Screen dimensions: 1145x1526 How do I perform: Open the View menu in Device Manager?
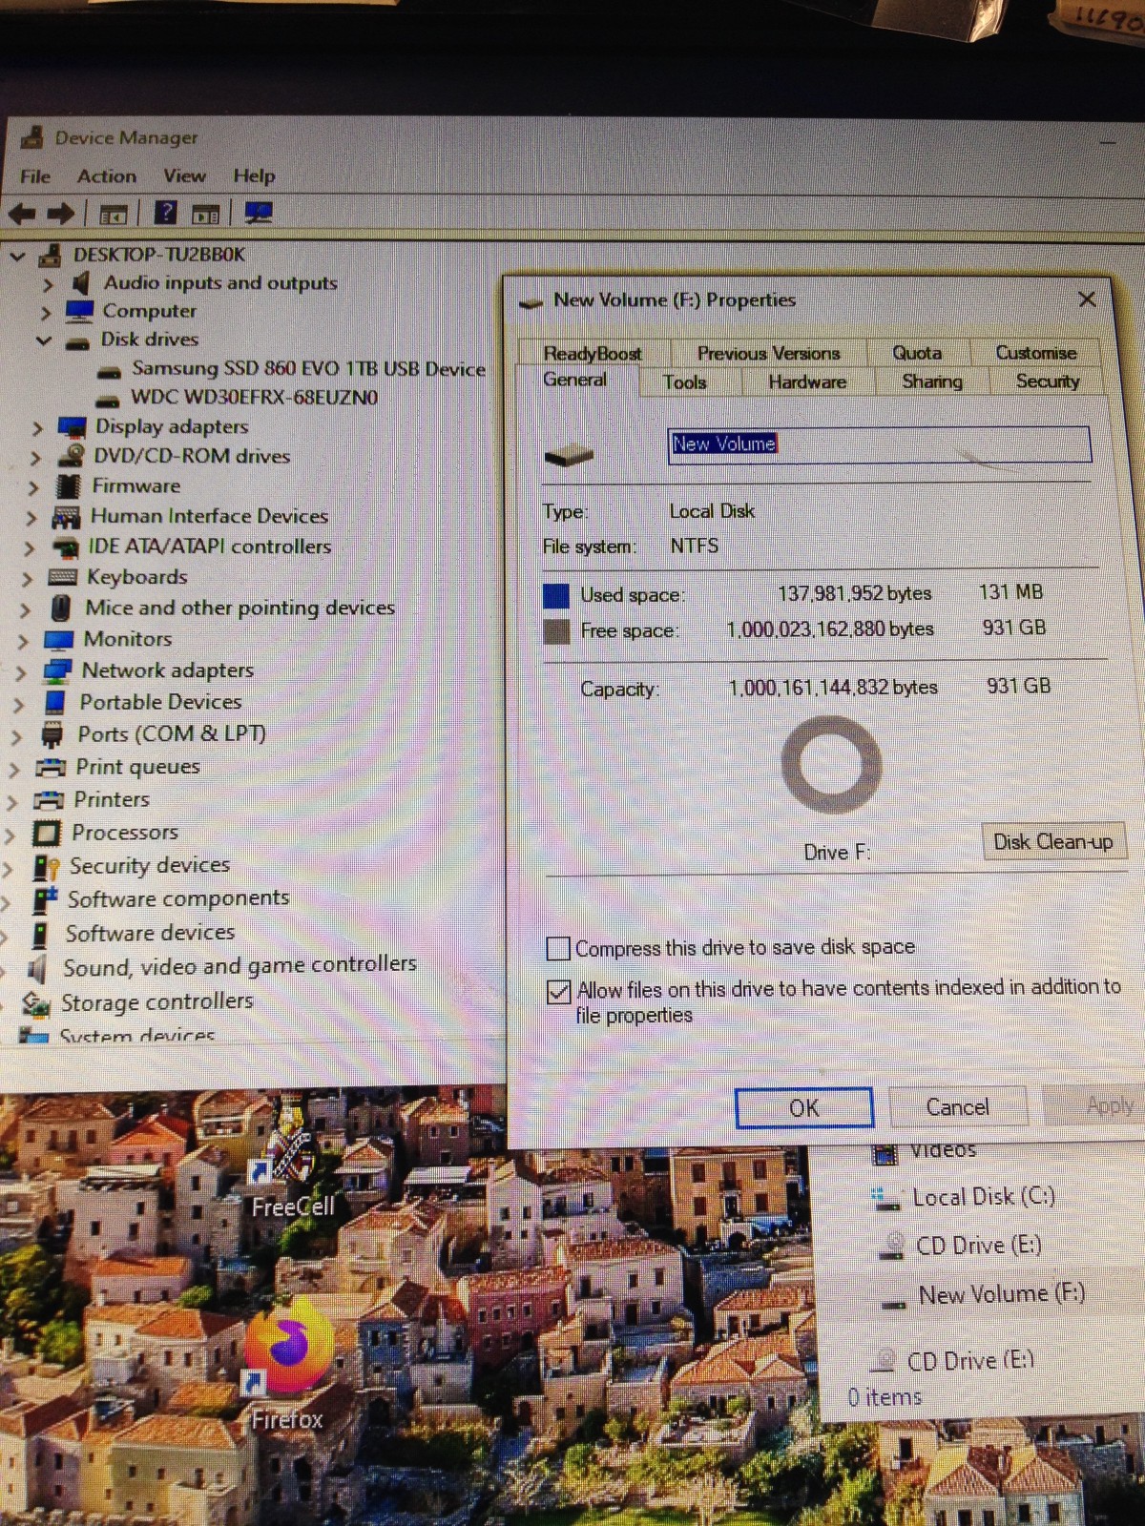click(x=184, y=176)
